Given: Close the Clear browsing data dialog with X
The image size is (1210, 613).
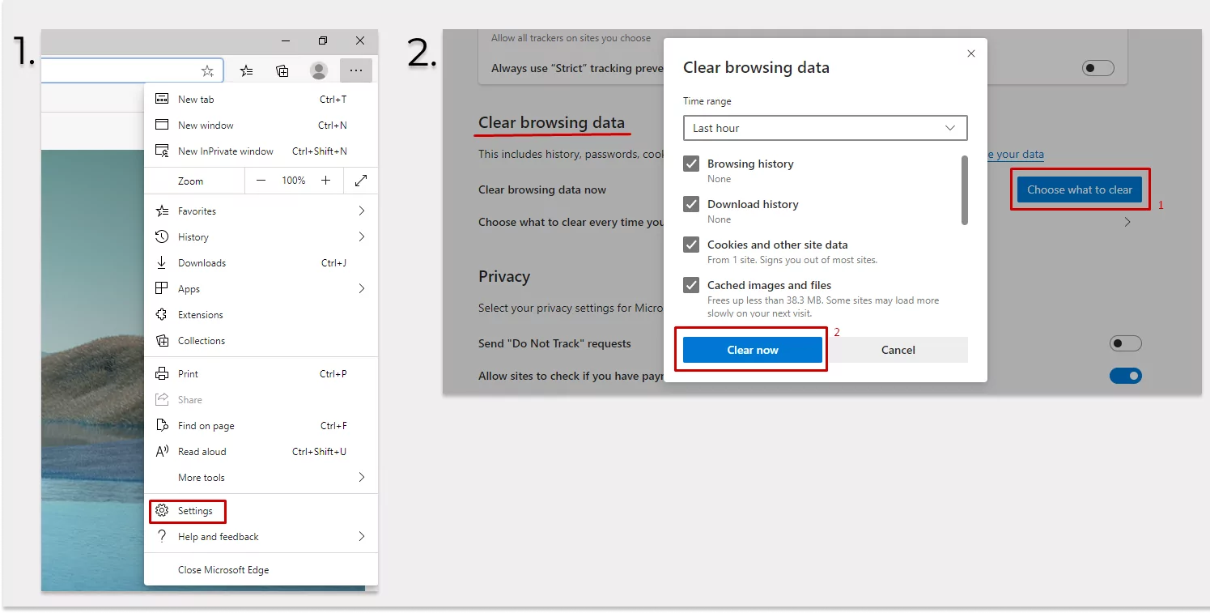Looking at the screenshot, I should [971, 53].
